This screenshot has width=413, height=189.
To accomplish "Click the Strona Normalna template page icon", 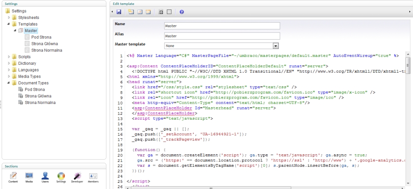I will [27, 50].
